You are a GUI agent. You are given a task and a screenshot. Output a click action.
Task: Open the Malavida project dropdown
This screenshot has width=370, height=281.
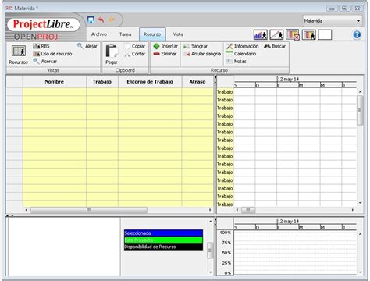coord(333,20)
